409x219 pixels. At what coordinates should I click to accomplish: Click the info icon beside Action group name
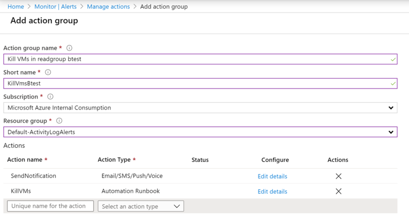[x=69, y=48]
